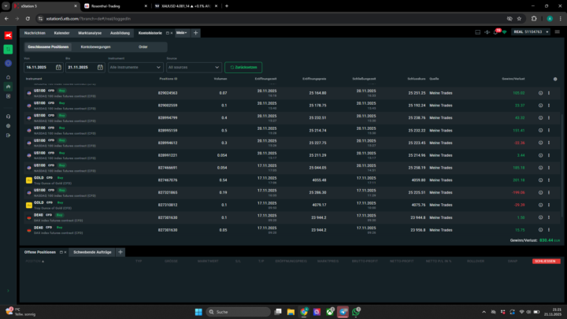
Task: Open the Mehr dropdown menu
Action: pos(182,32)
